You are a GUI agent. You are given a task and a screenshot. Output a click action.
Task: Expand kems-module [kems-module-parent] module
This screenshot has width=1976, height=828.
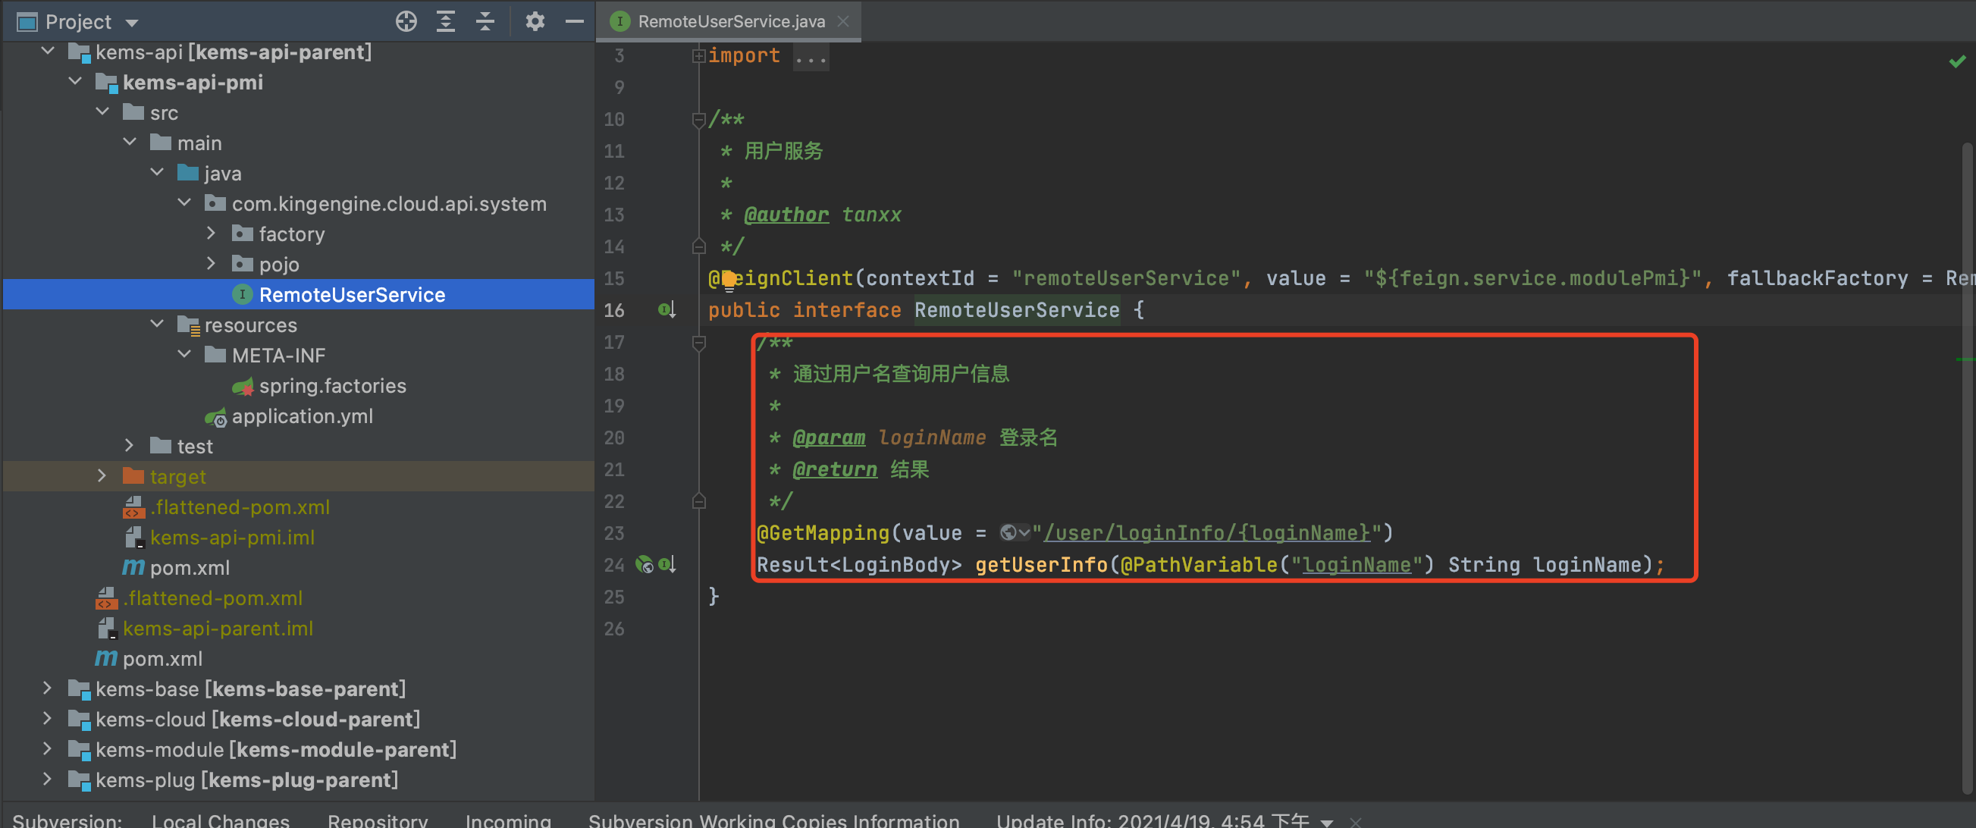pyautogui.click(x=48, y=749)
